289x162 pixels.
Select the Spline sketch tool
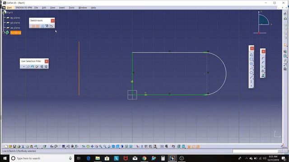click(251, 68)
